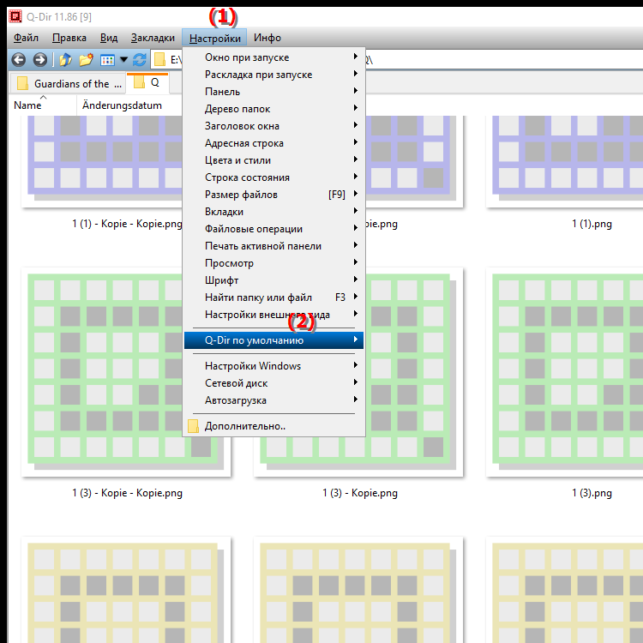The height and width of the screenshot is (643, 643).
Task: Click the Дополнительно.. menu entry
Action: (x=274, y=426)
